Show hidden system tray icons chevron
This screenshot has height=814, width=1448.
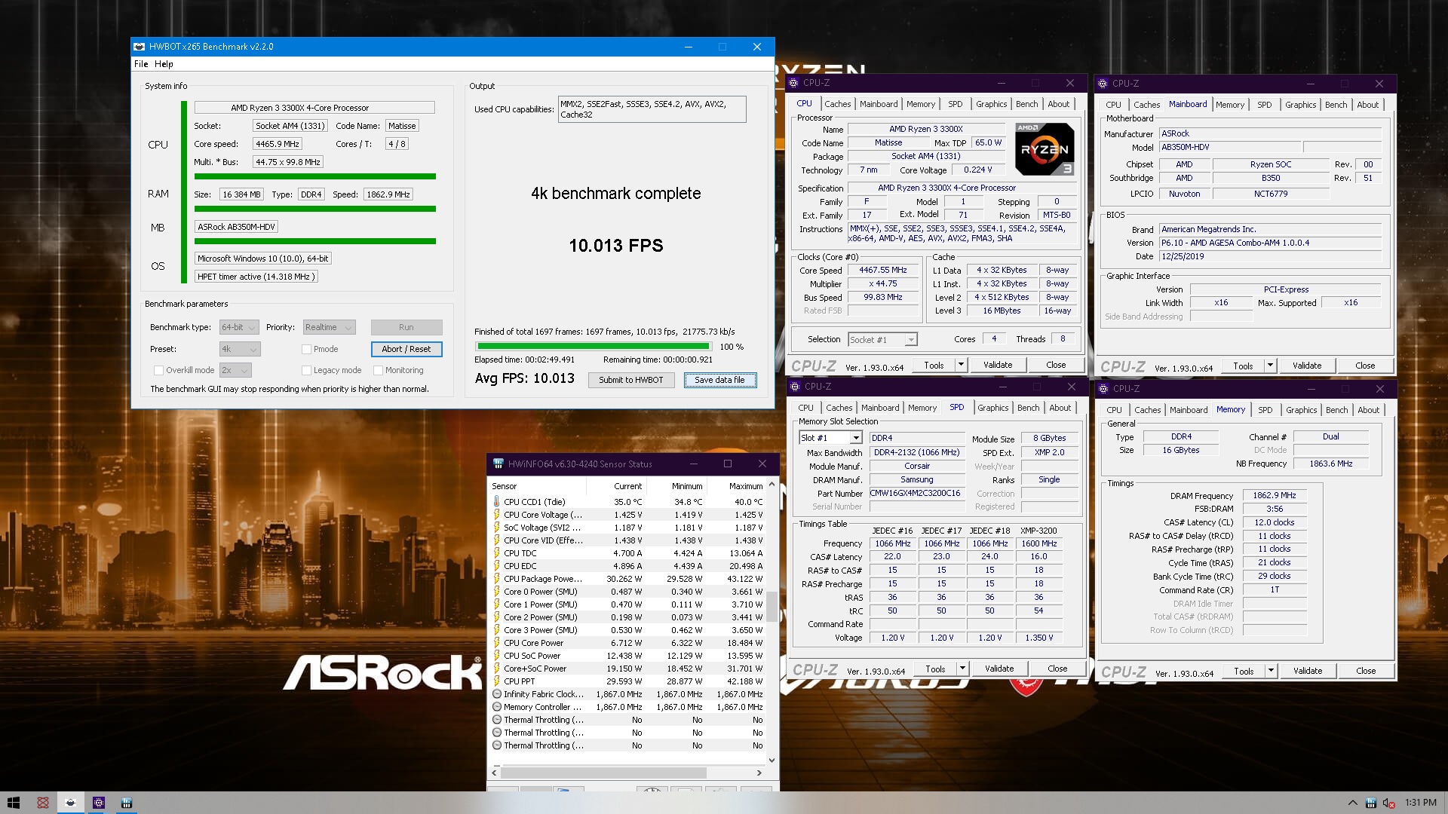coord(1352,803)
